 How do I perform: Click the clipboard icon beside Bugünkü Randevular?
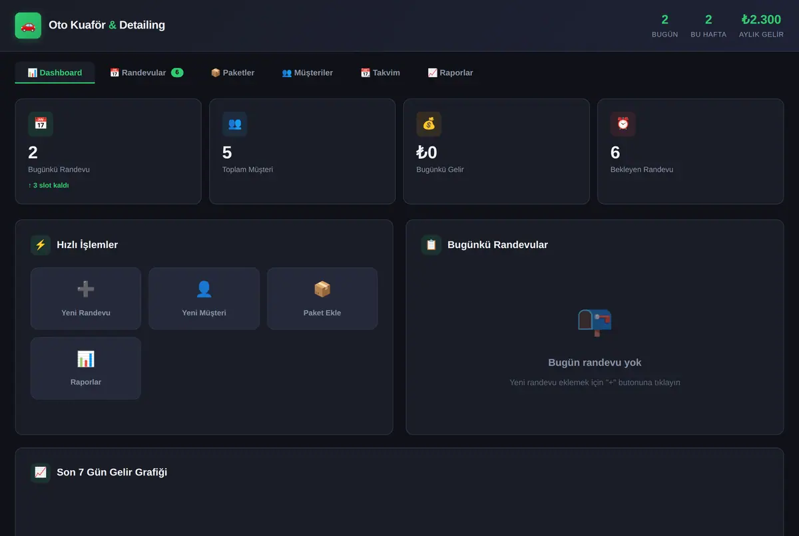pos(431,245)
